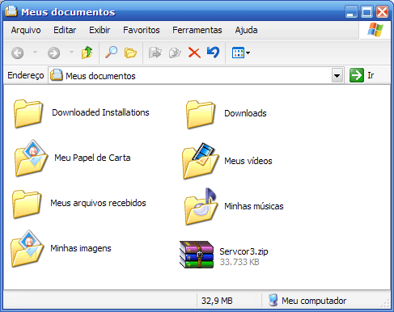Click the Minhas imagens label
This screenshot has height=312, width=394.
point(81,248)
